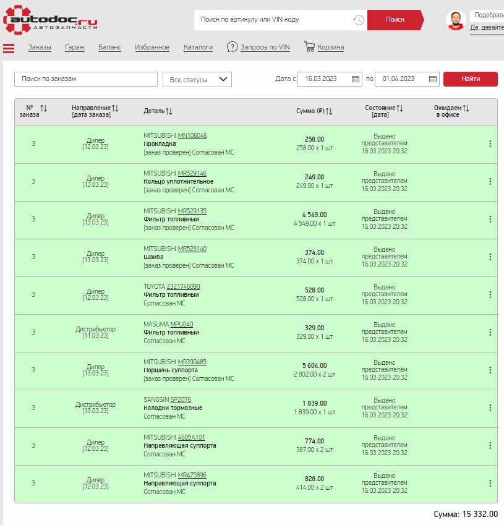Click the autodoc.ru logo
The image size is (504, 525).
(50, 20)
